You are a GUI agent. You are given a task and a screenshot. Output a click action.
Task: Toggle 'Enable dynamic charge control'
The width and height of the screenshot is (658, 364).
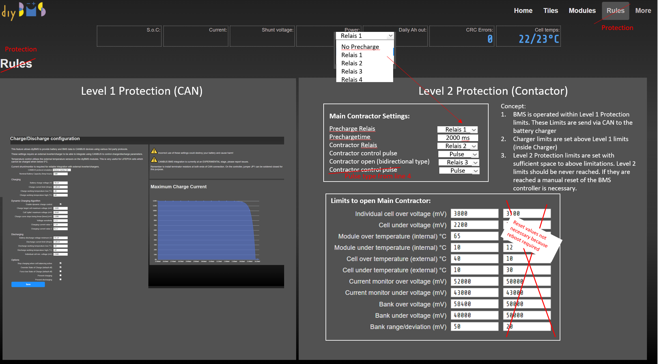[x=60, y=204]
